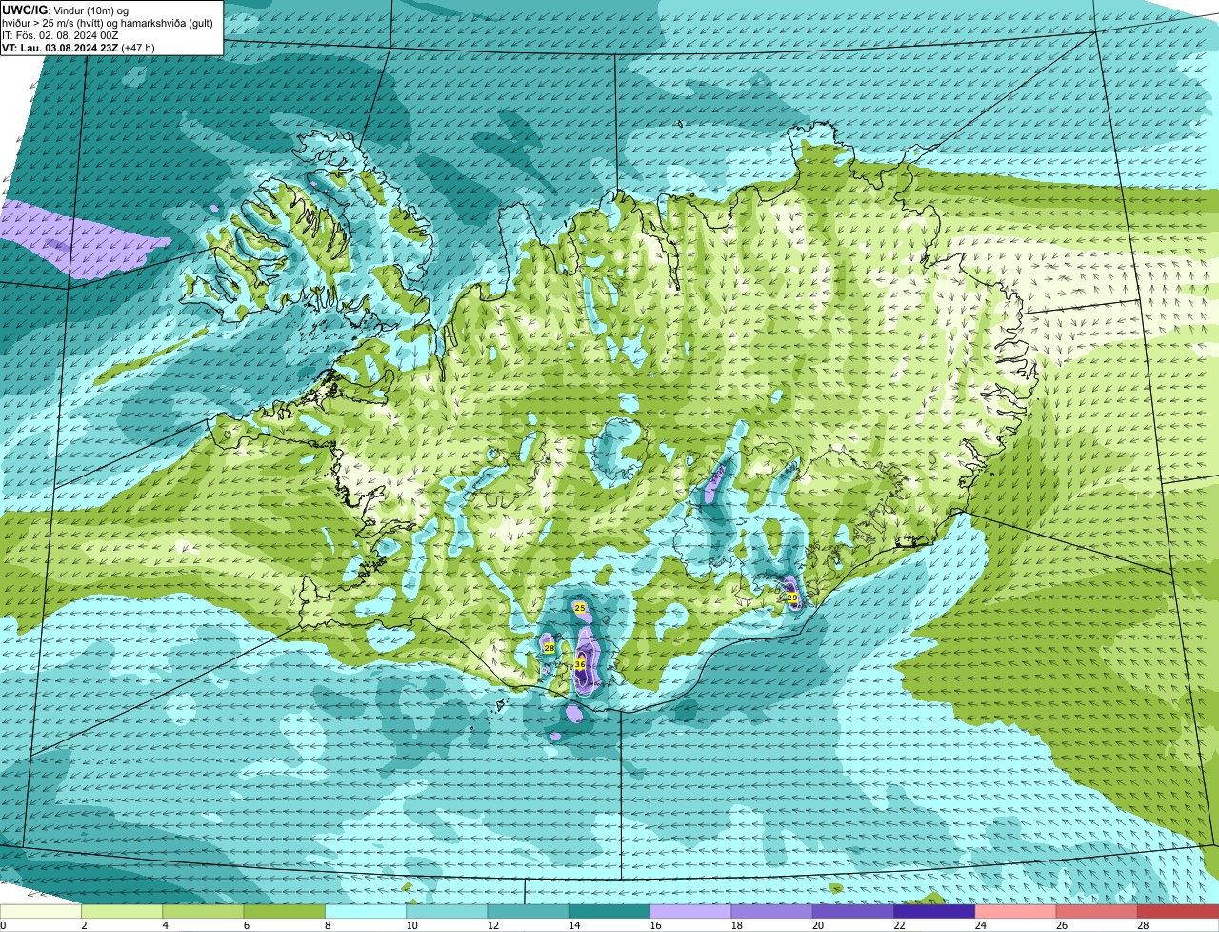Click the 18–20 m/s purple legend swatch

(x=772, y=912)
